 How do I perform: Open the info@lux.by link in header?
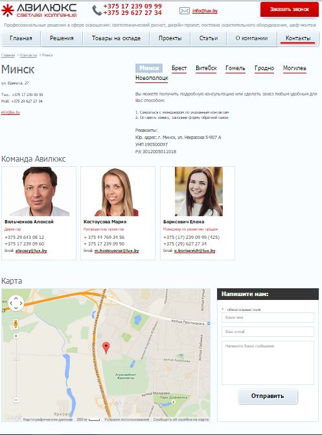tap(205, 11)
